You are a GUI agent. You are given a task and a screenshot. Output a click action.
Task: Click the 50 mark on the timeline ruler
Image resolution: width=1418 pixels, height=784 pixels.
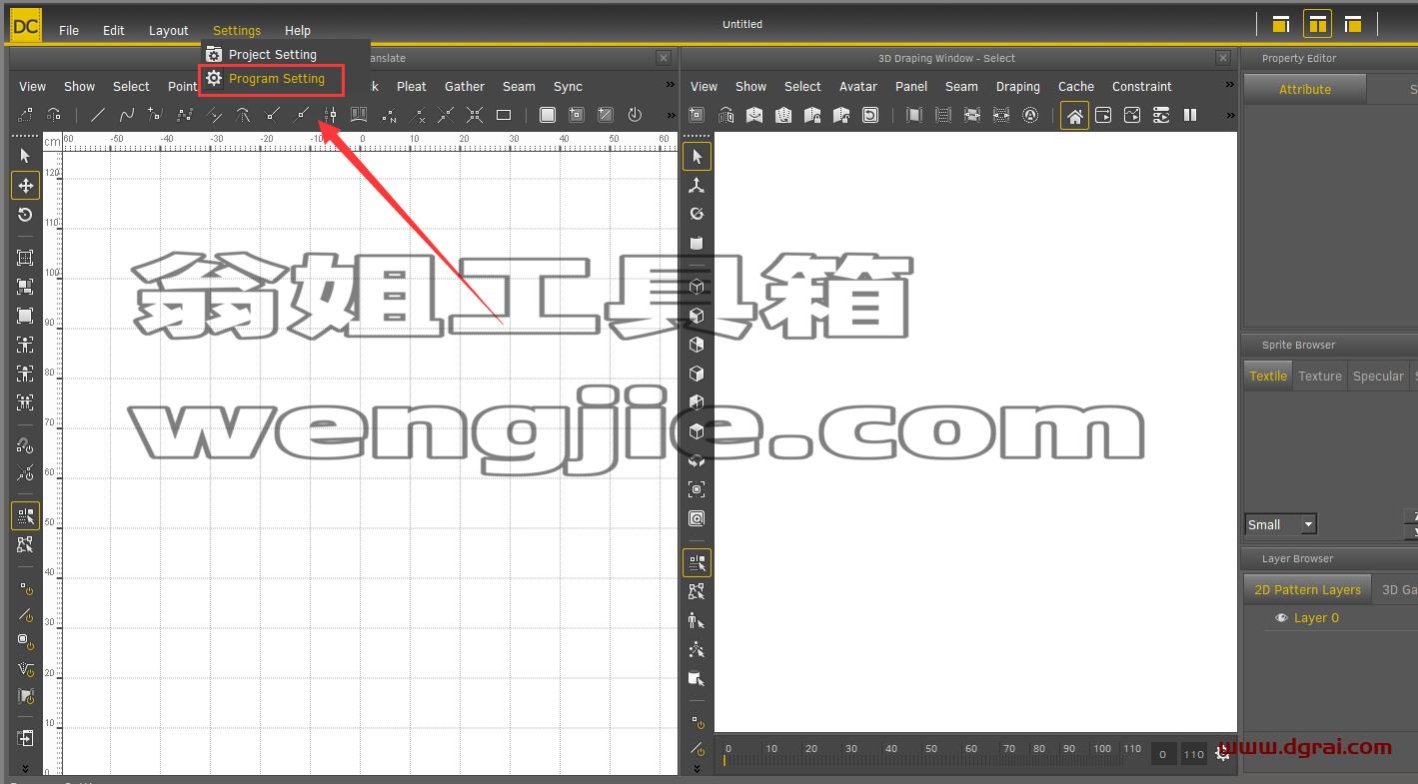point(930,748)
